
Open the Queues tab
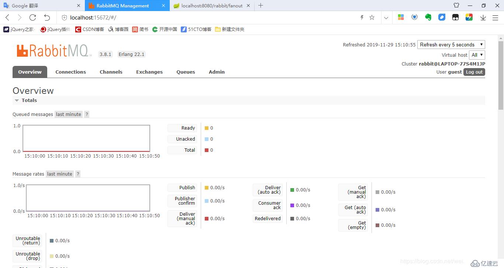[186, 72]
